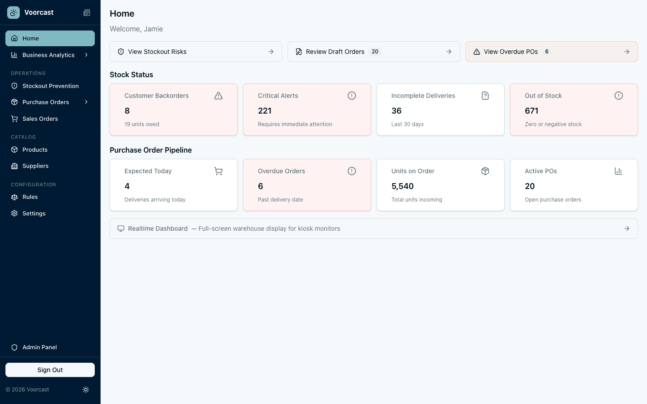647x404 pixels.
Task: Select the Stockout Prevention shield icon
Action: point(14,86)
